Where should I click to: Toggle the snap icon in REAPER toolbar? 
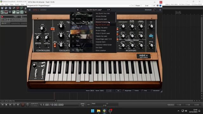(x=22, y=12)
